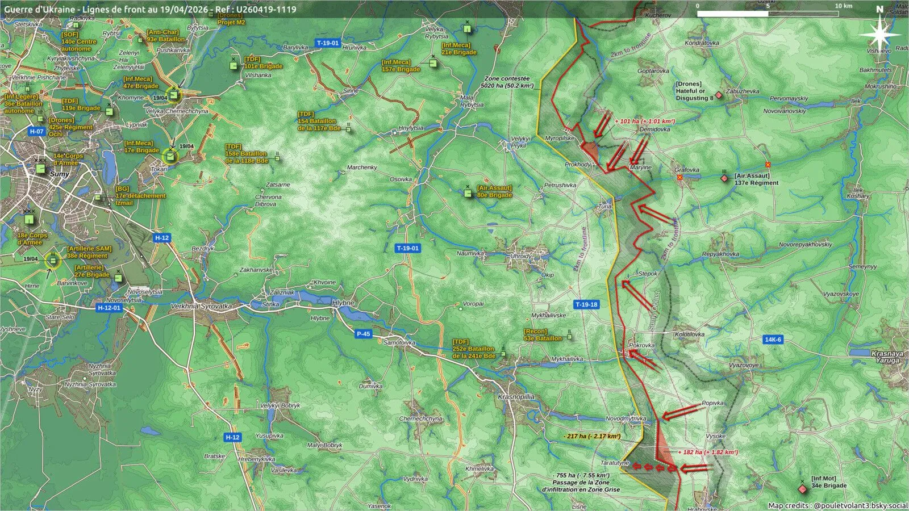Screen dimensions: 909x511
Task: Click the H-12-01 road shield
Action: tap(109, 308)
